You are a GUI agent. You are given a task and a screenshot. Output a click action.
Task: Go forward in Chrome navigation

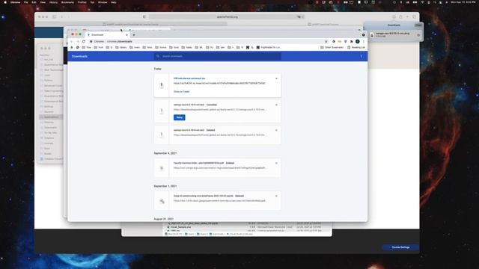78,42
